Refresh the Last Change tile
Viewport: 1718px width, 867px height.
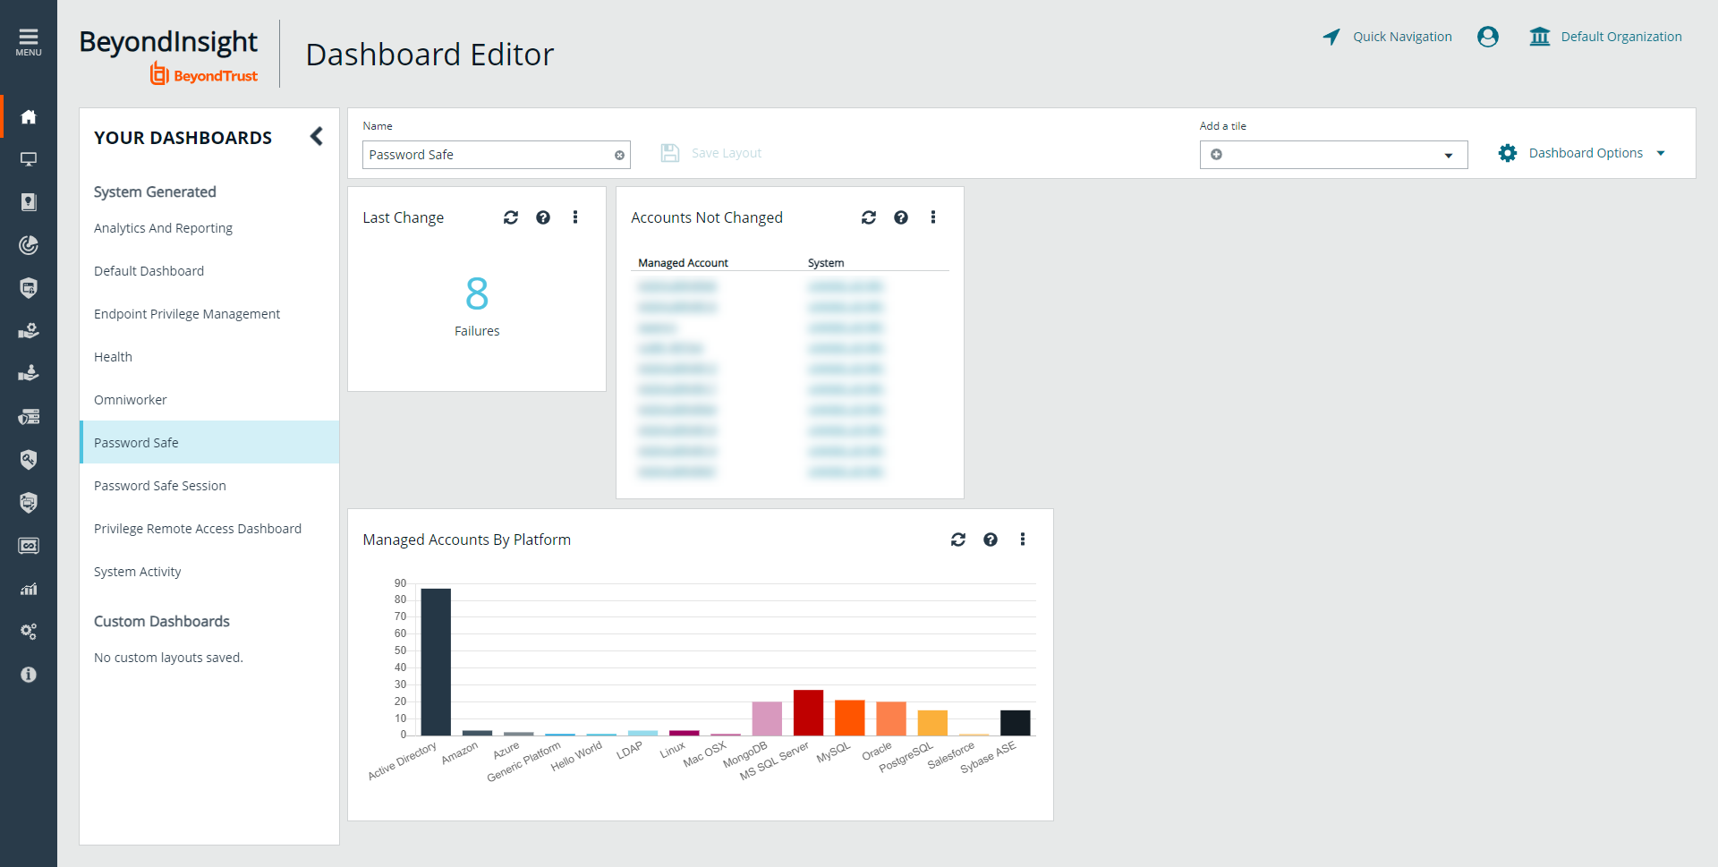pos(511,217)
